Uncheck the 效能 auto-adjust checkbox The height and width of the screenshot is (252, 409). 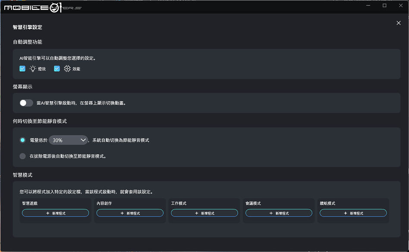click(x=57, y=68)
